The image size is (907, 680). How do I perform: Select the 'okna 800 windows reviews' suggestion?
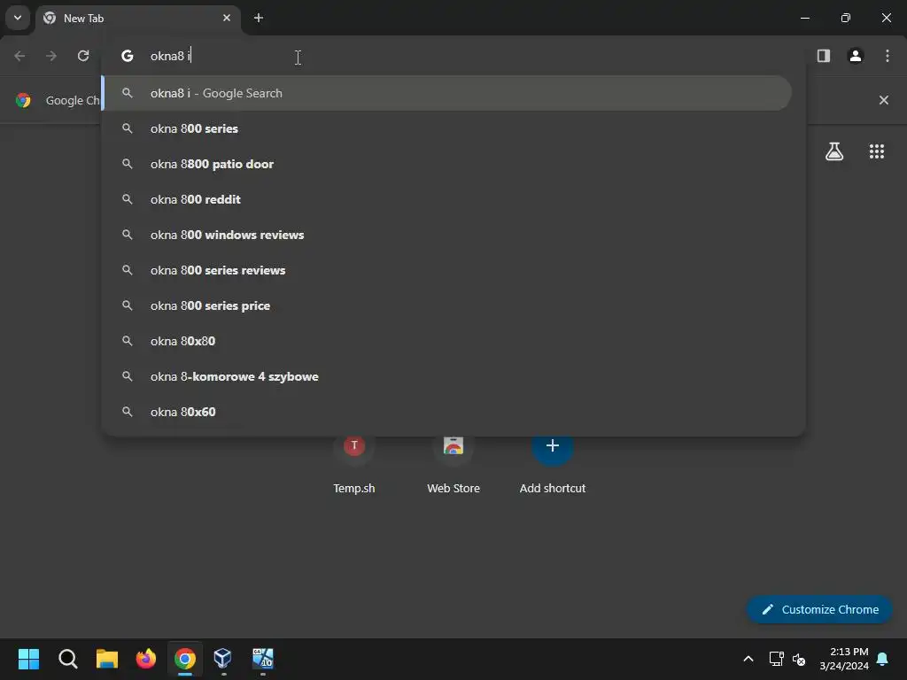(x=446, y=235)
